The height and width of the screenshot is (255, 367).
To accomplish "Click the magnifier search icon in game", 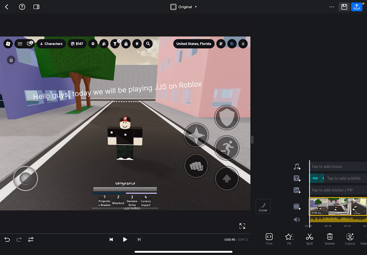I will coord(148,44).
